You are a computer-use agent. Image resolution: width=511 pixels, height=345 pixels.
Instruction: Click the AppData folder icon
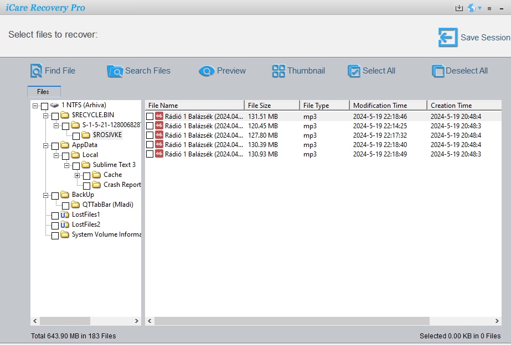point(65,145)
